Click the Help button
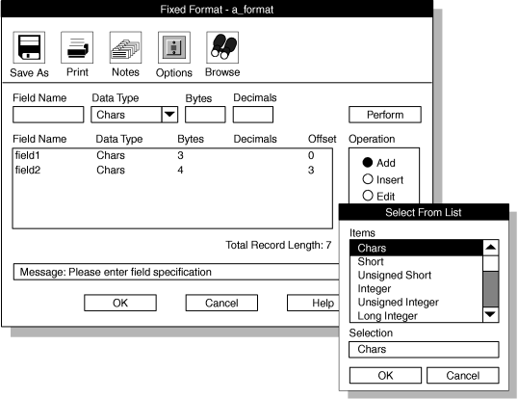The width and height of the screenshot is (518, 399). coord(313,303)
